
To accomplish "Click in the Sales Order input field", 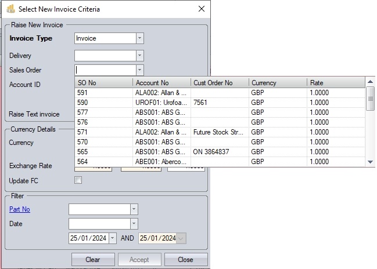I will [x=105, y=70].
